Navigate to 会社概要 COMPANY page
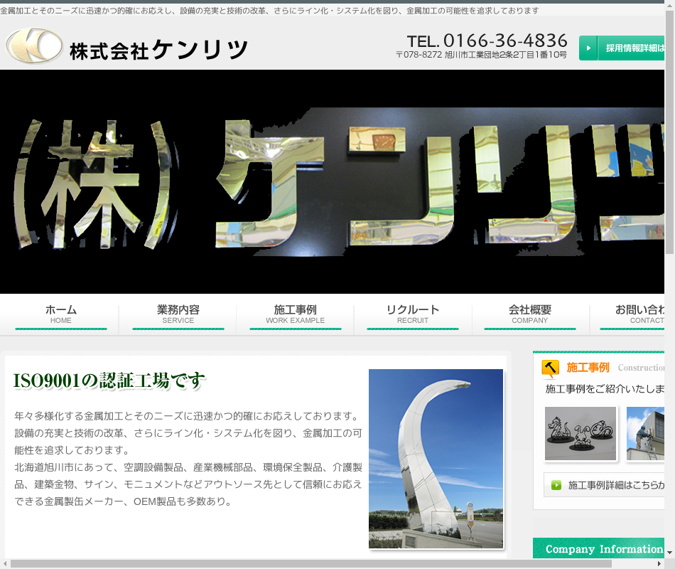The image size is (675, 569). coord(530,314)
